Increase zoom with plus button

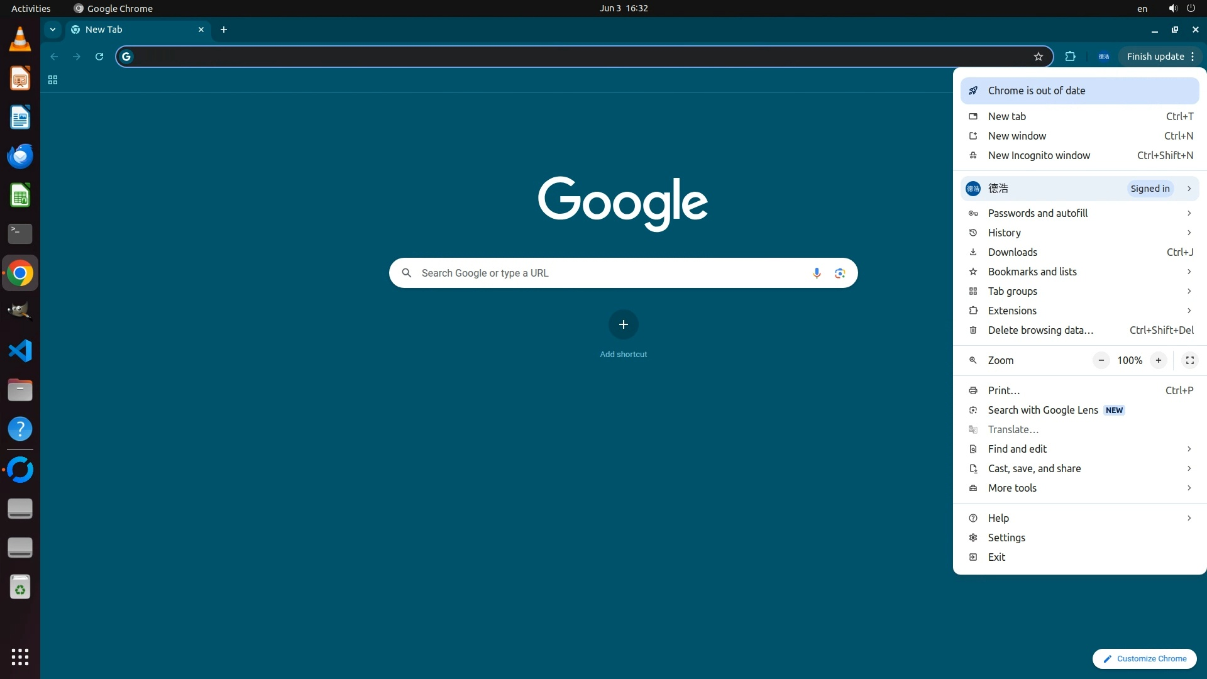click(x=1158, y=360)
